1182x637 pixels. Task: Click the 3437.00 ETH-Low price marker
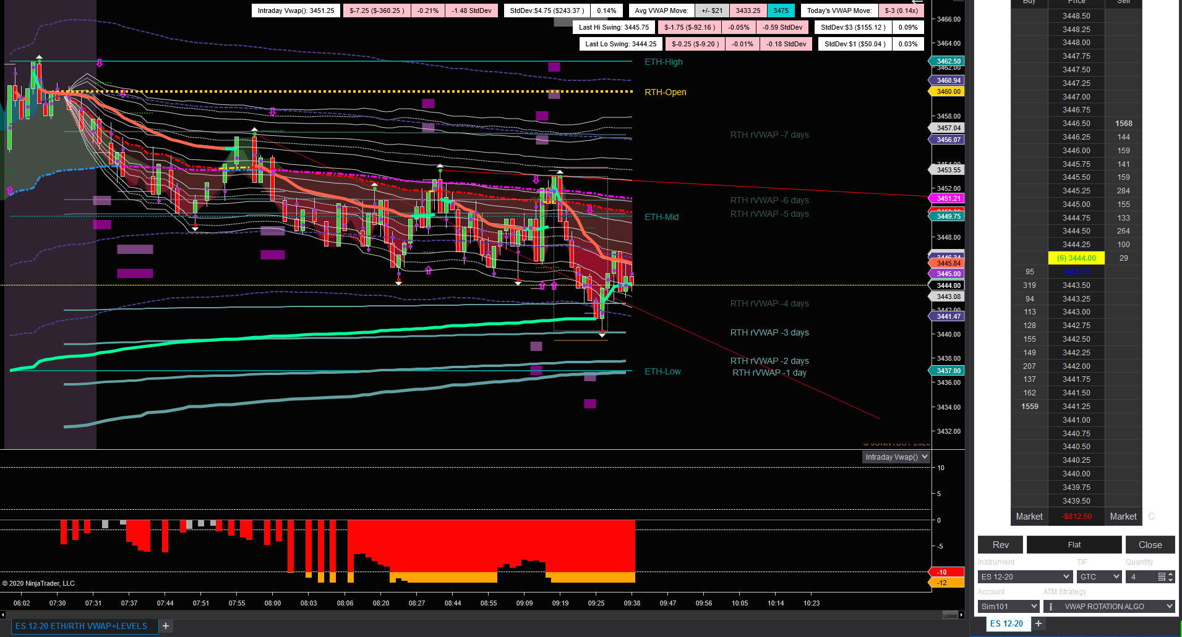[x=948, y=371]
